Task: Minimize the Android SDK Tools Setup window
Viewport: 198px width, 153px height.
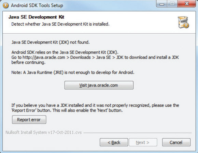Action: click(161, 4)
